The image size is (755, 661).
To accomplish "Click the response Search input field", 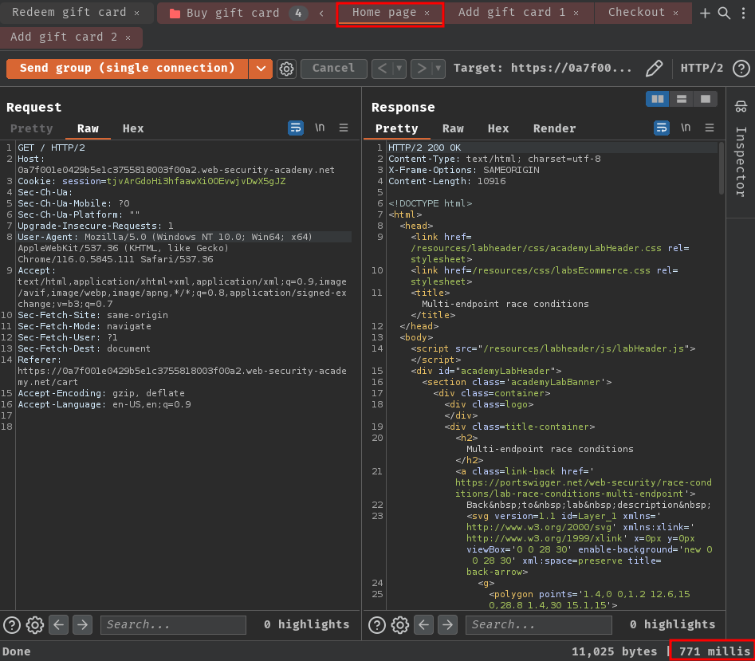I will tap(539, 625).
